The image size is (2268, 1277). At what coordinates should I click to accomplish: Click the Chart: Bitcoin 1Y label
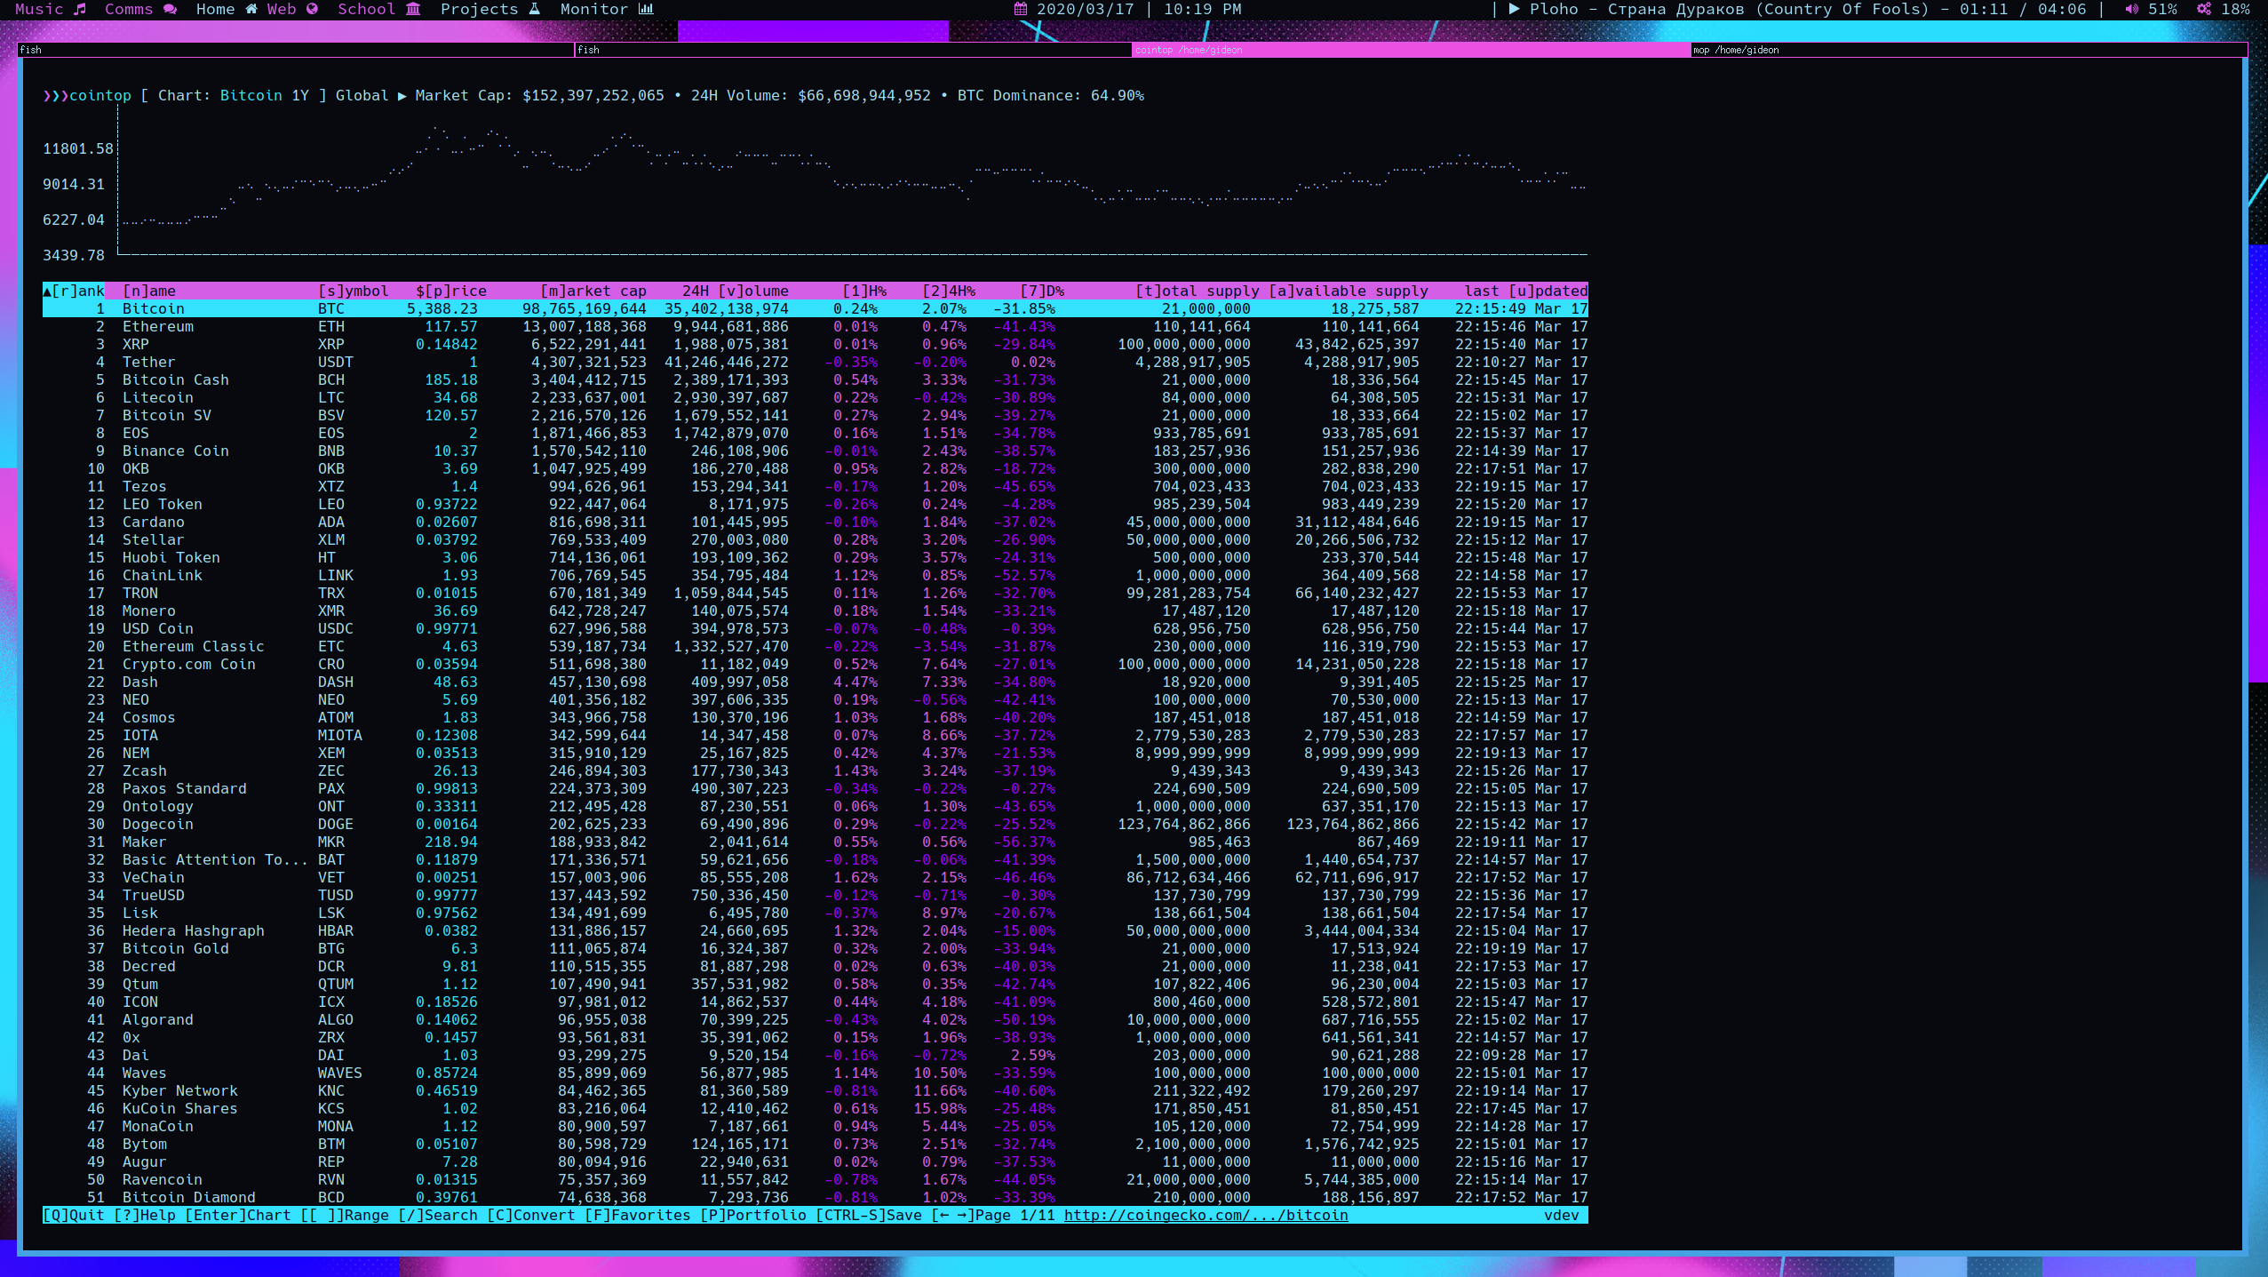tap(233, 95)
